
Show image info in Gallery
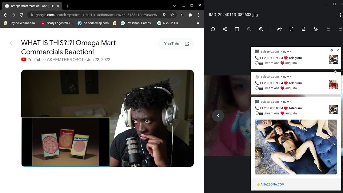(x=213, y=29)
